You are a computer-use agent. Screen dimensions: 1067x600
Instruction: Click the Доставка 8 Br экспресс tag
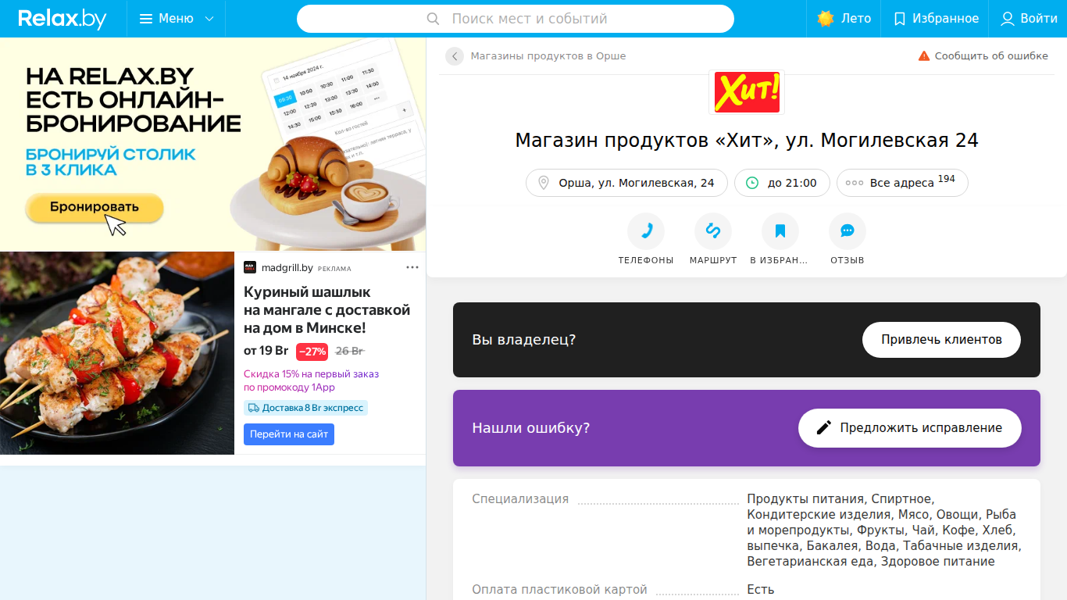(305, 408)
